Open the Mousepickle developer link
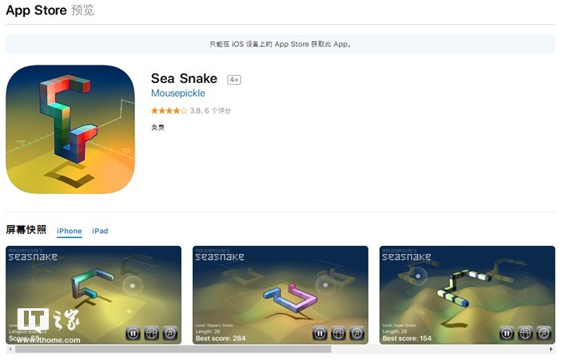This screenshot has width=582, height=361. pyautogui.click(x=177, y=93)
